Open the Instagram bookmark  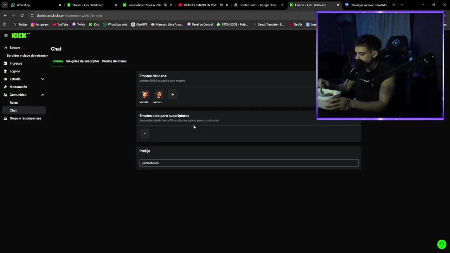pos(39,25)
